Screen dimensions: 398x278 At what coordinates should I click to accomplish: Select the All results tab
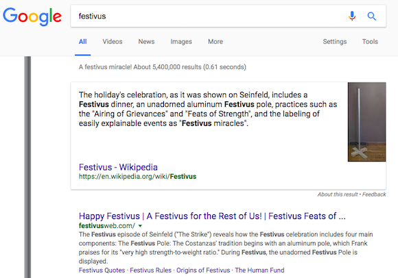coord(83,42)
